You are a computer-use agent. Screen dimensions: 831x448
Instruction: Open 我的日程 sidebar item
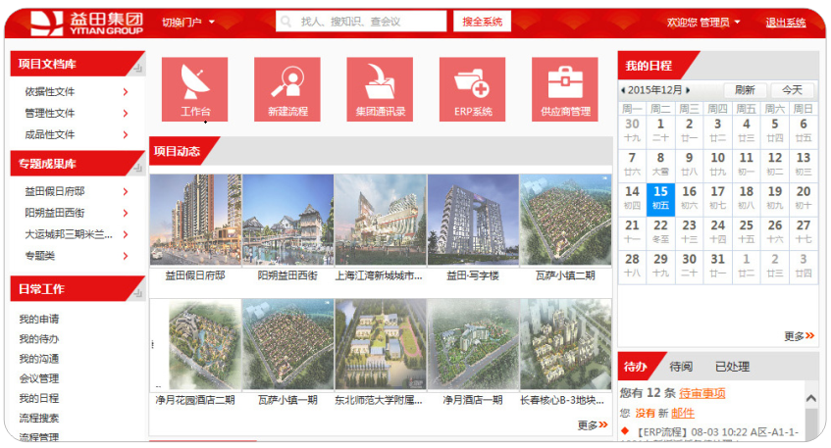[x=38, y=398]
